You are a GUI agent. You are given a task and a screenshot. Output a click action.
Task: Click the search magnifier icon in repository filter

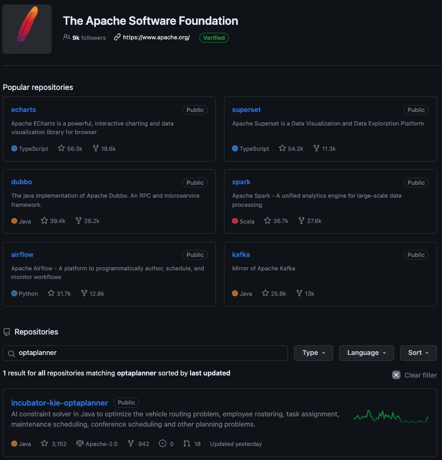click(x=11, y=353)
